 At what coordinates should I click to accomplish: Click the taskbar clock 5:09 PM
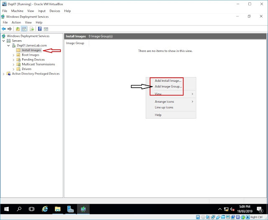pos(245,207)
